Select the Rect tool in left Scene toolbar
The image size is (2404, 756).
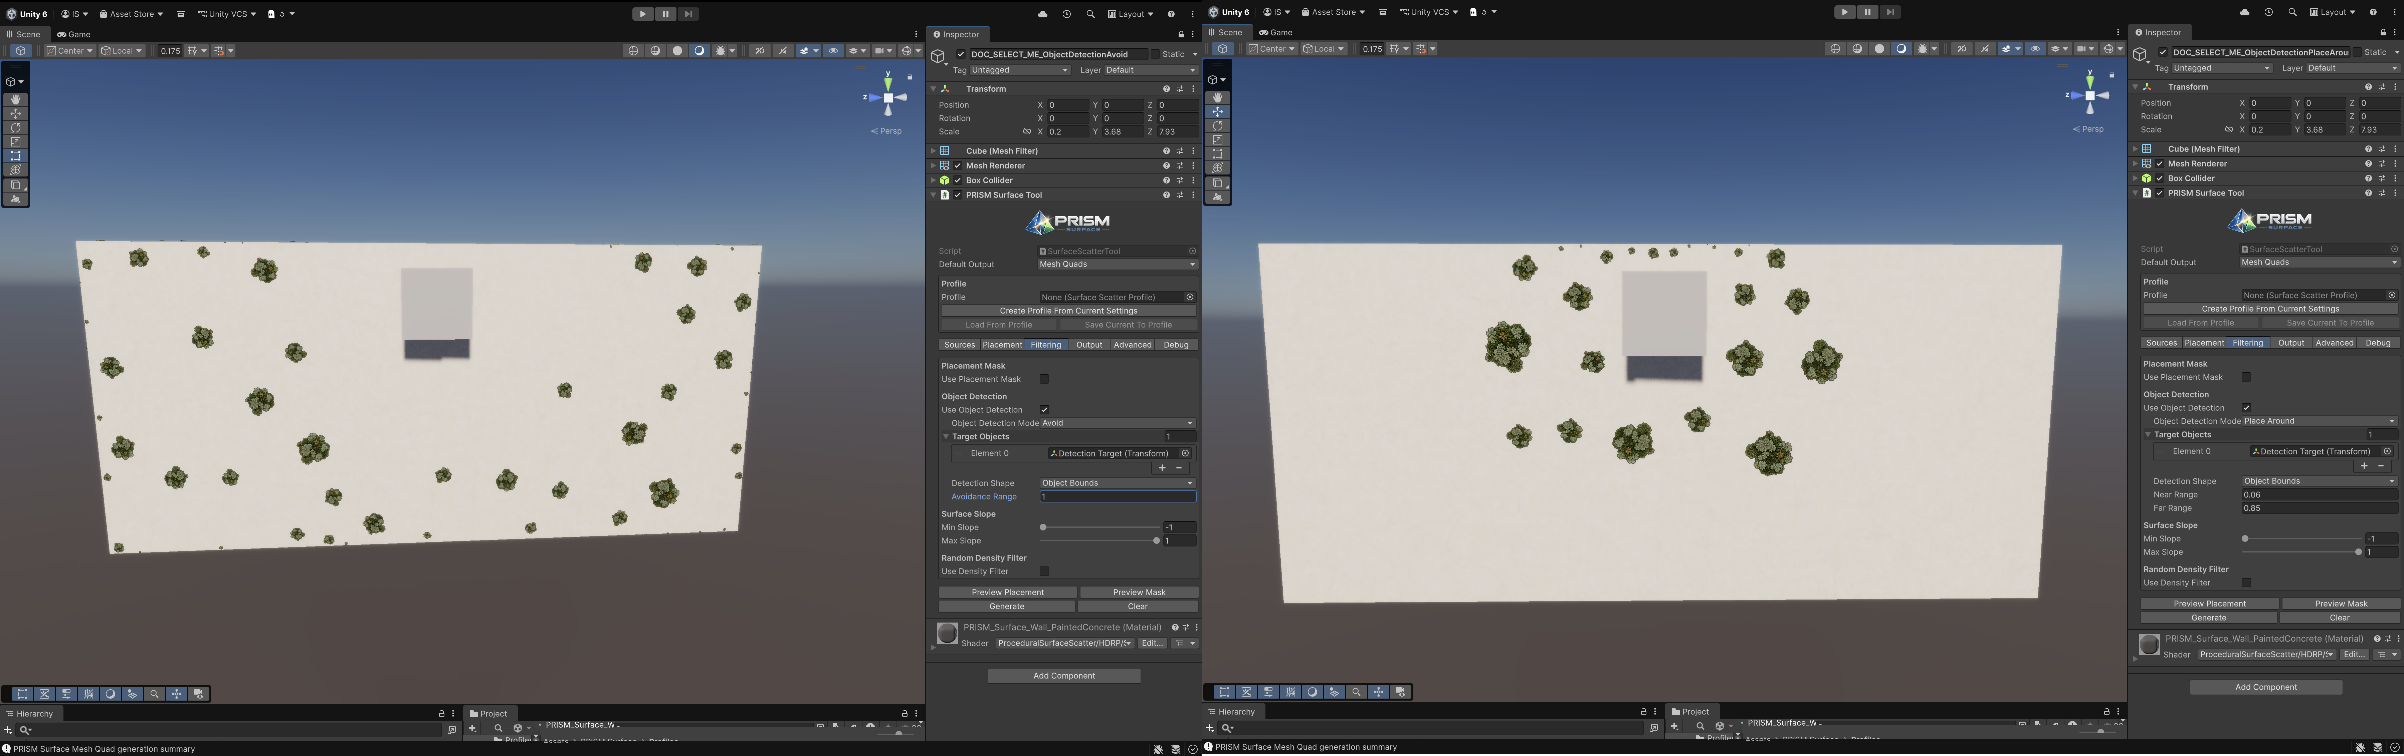[16, 156]
